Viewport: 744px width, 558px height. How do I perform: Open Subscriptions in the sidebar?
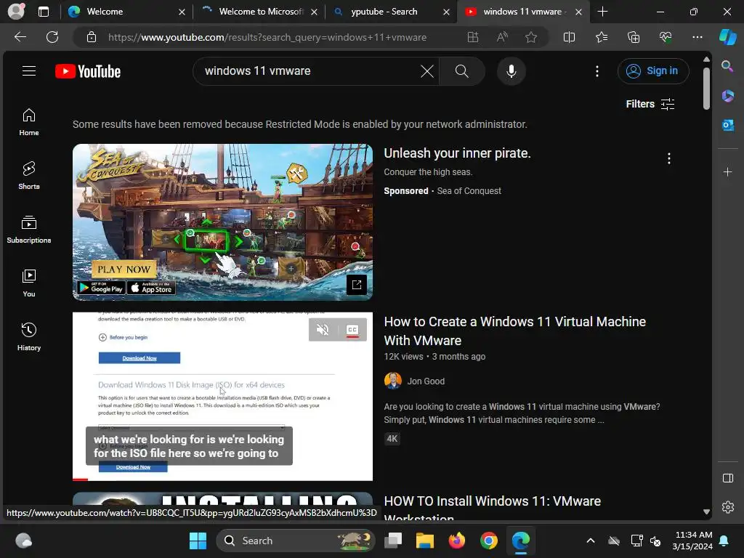tap(29, 230)
